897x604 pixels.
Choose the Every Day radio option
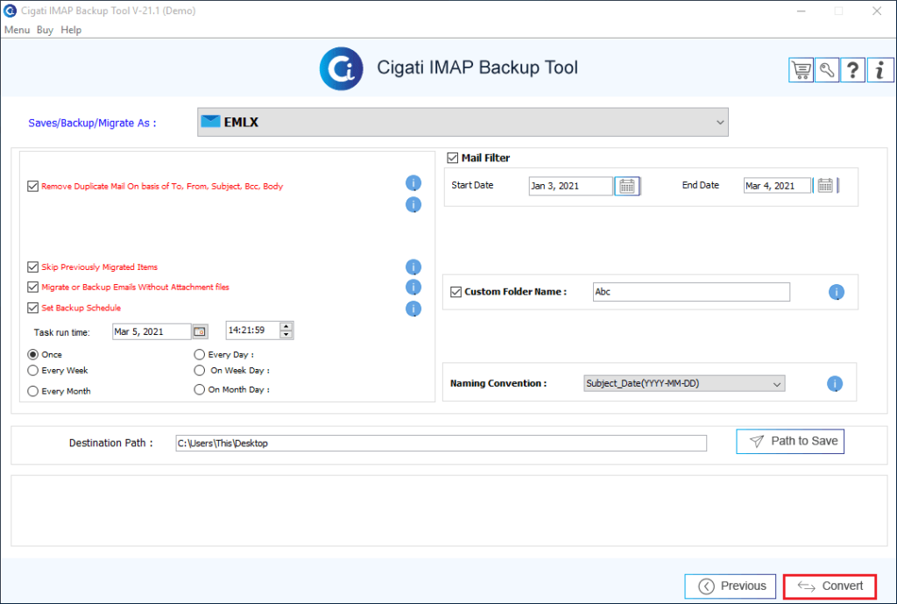point(199,354)
